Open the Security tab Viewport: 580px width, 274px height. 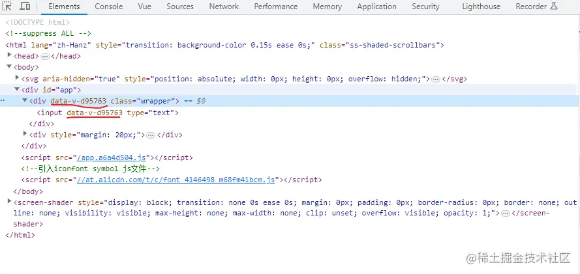coord(425,7)
